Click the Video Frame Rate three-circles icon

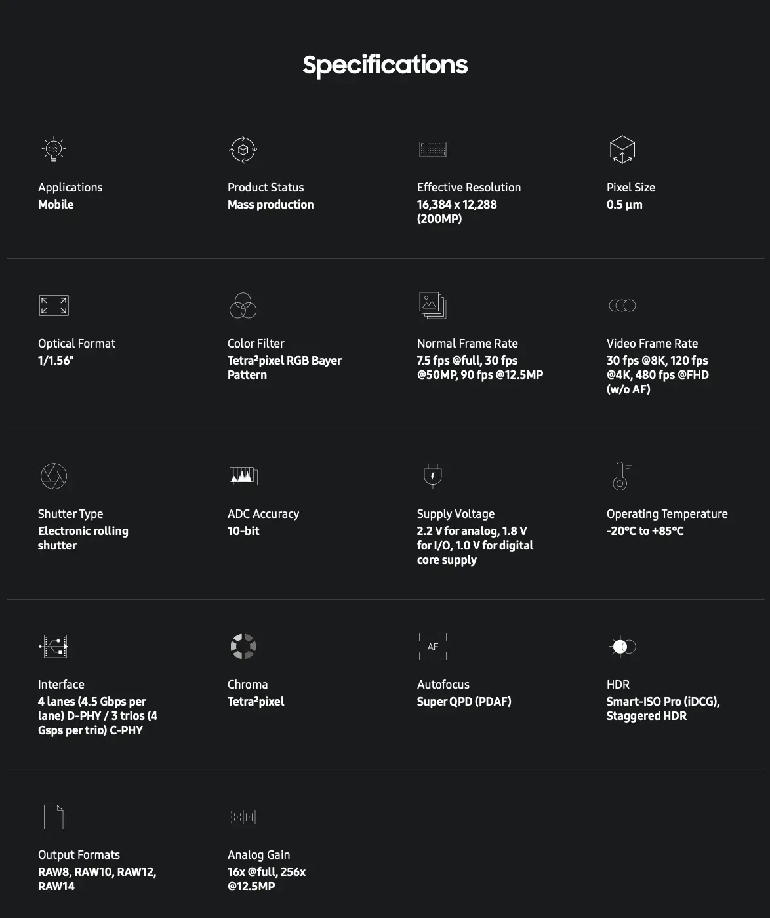pyautogui.click(x=622, y=306)
